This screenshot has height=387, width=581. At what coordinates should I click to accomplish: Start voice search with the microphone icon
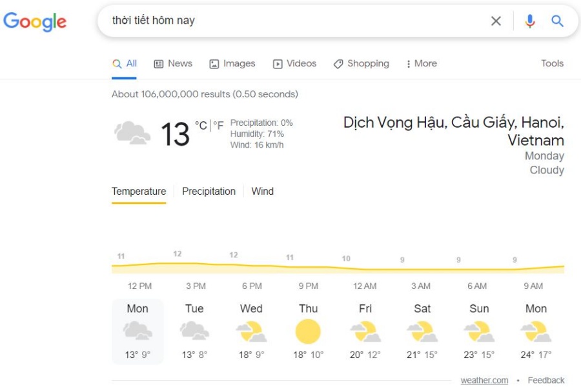[530, 21]
